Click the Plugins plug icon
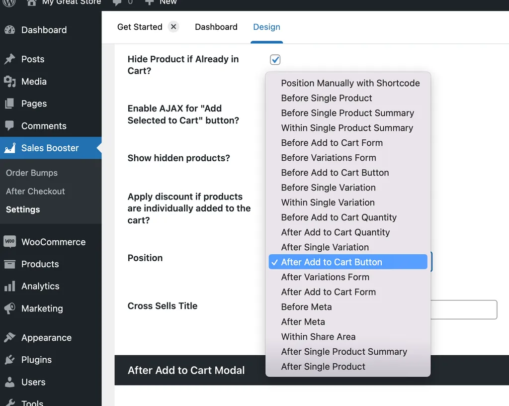This screenshot has width=509, height=406. (x=10, y=360)
